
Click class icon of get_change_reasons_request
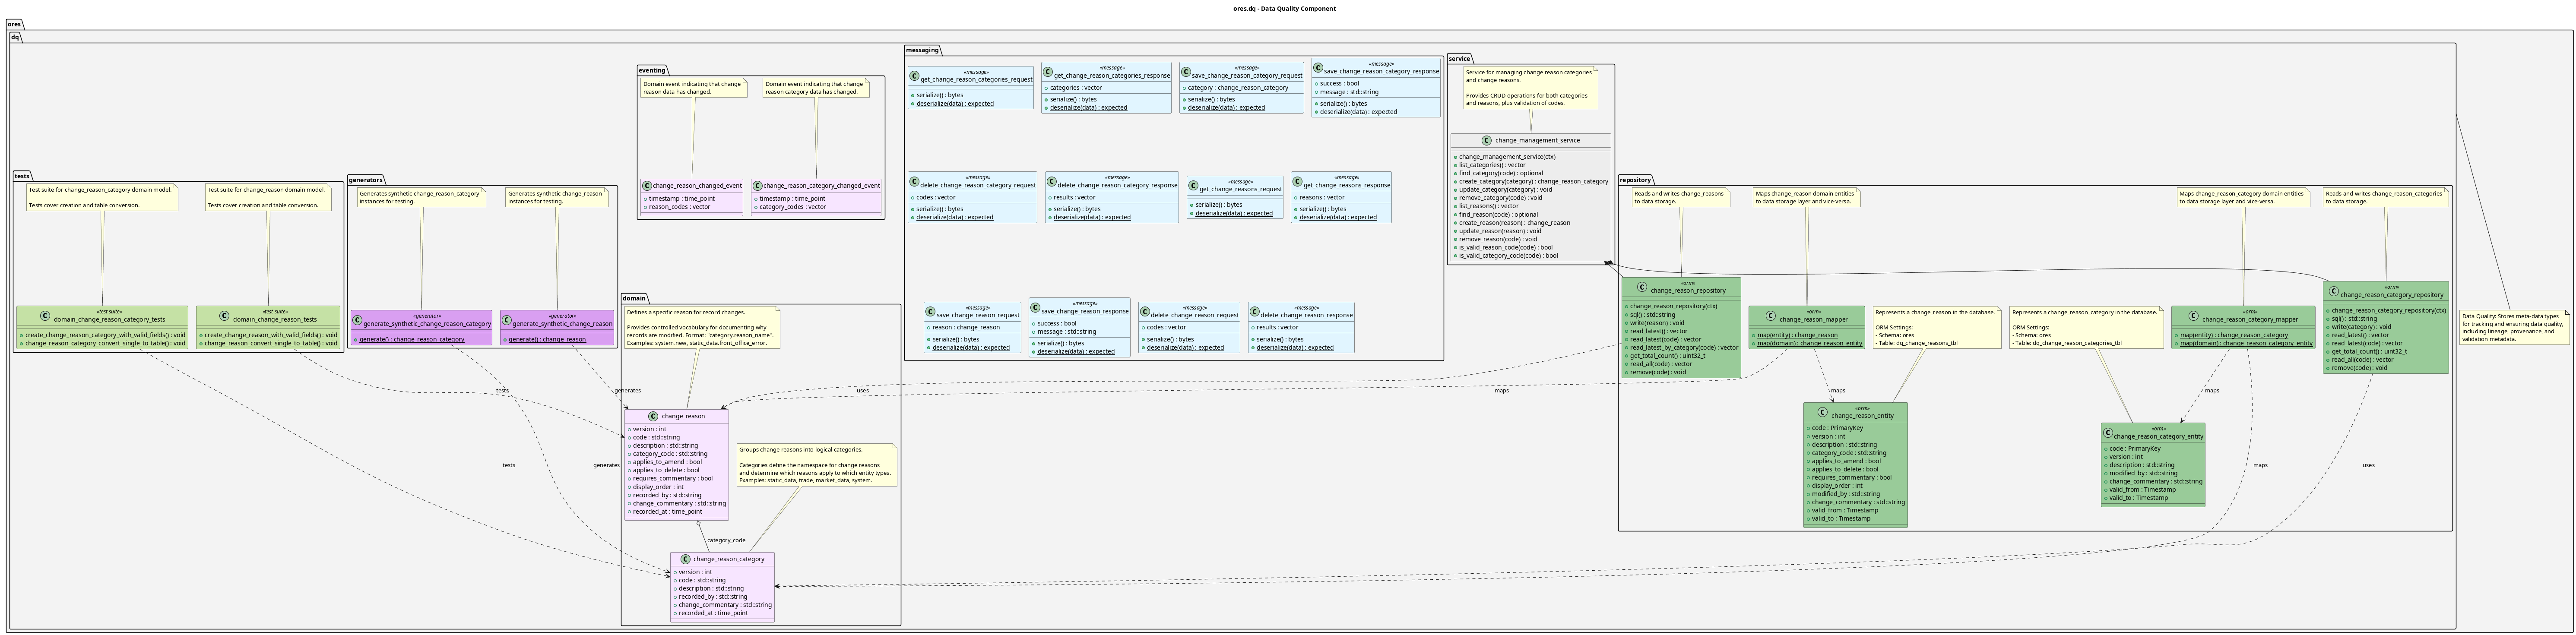coord(1194,186)
